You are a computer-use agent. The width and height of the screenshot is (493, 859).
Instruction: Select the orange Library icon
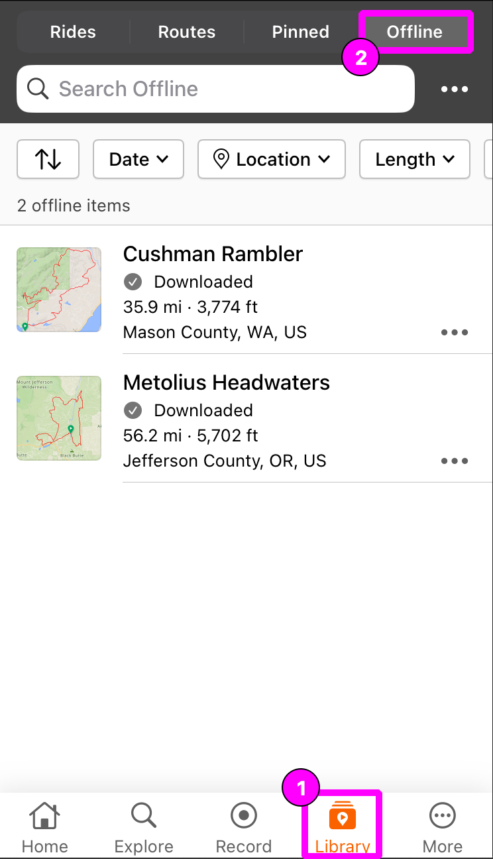click(343, 816)
